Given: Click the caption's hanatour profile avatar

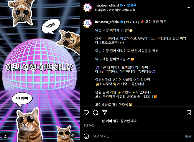Looking at the screenshot, I should [87, 23].
